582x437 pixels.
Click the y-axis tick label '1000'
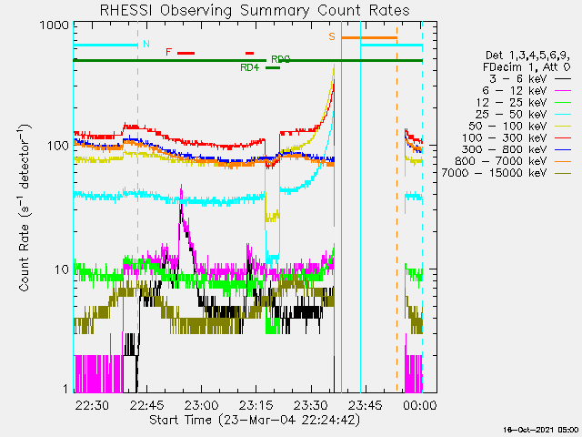(55, 25)
